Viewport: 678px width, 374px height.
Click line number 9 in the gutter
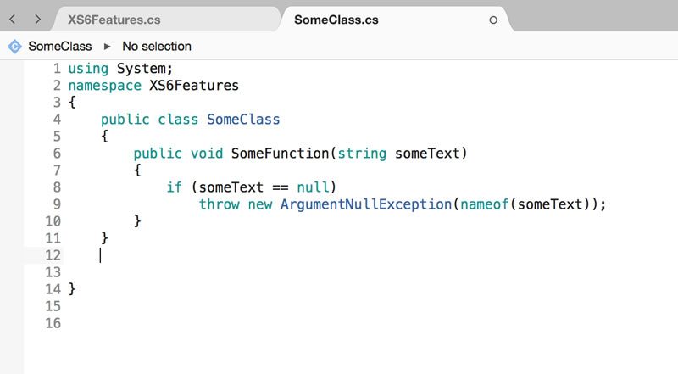57,204
